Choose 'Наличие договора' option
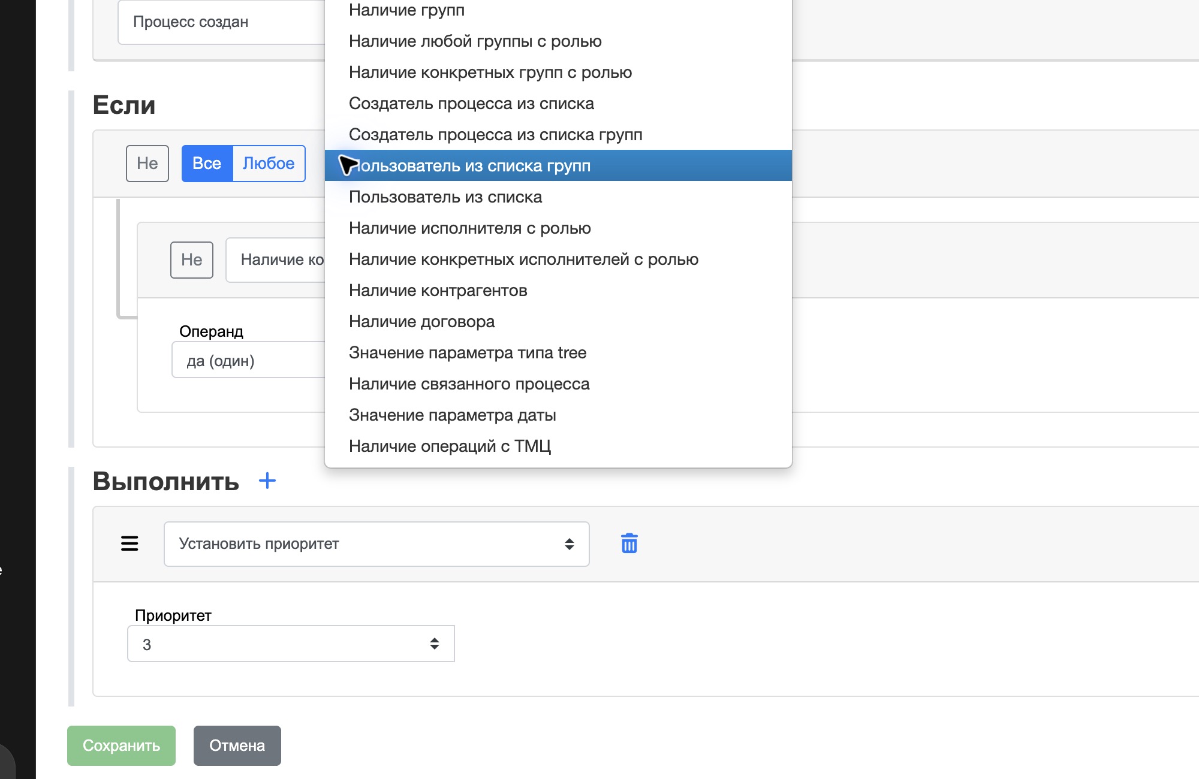 coord(558,321)
